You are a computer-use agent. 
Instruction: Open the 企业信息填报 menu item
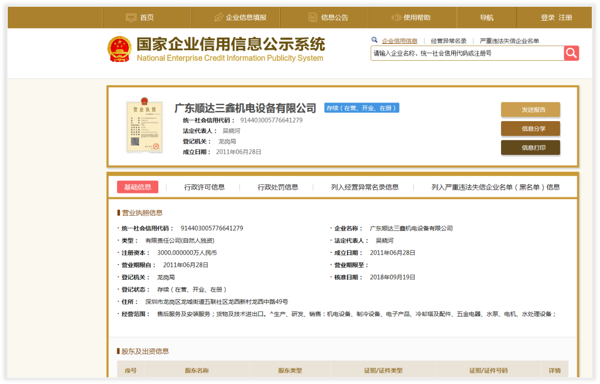pos(246,18)
